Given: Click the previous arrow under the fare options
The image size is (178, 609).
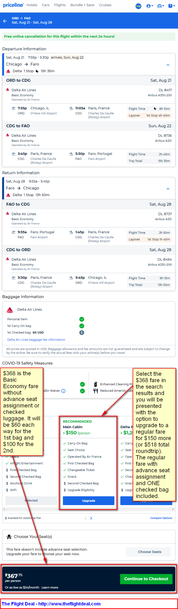Looking at the screenshot, I should [86, 518].
